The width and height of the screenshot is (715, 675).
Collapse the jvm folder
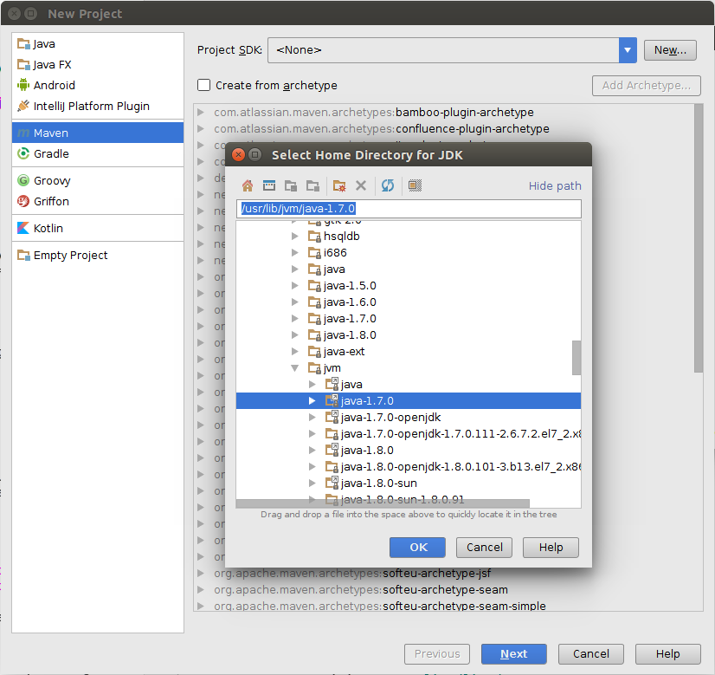point(295,368)
